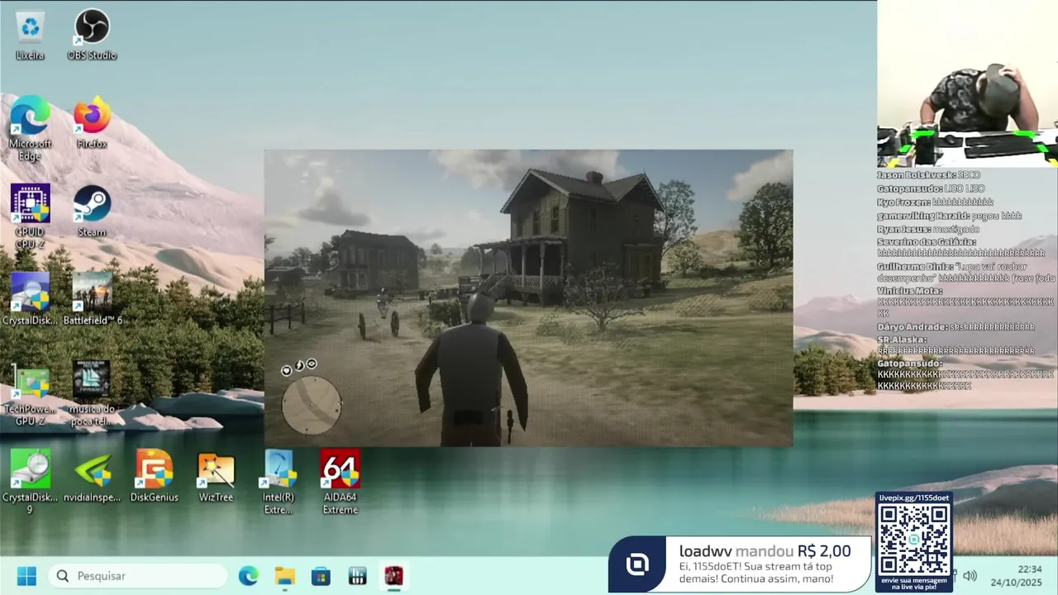The image size is (1058, 595).
Task: Open Microsoft Store from the taskbar
Action: (x=321, y=576)
